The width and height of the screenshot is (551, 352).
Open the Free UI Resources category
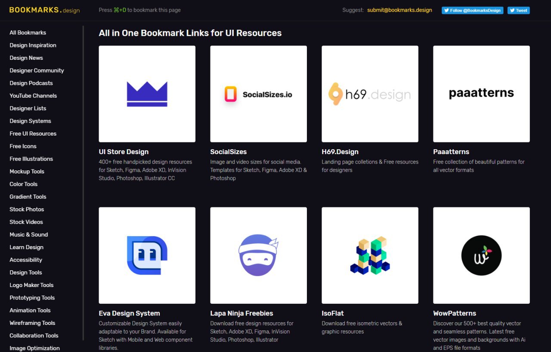(x=33, y=133)
